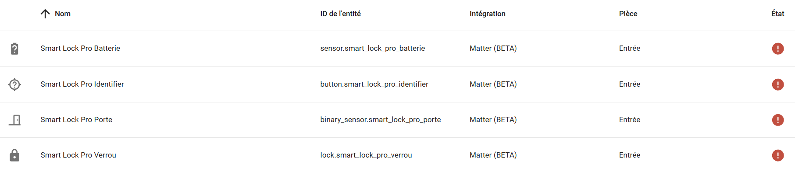The height and width of the screenshot is (172, 795).
Task: Open the Smart Lock Pro Batterie entity
Action: [x=80, y=49]
